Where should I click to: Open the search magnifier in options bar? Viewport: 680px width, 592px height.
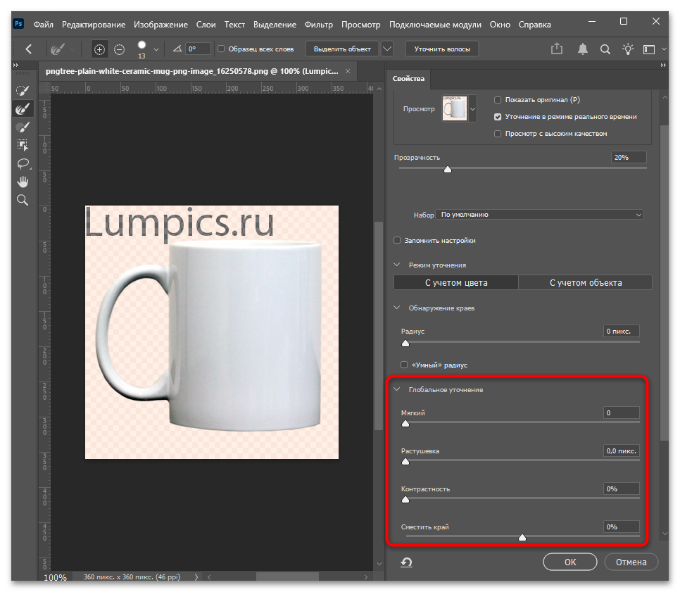[605, 49]
